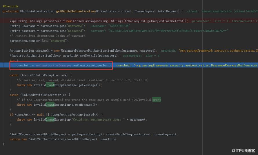258x155 pixels.
Task: Select UsernamePasswordAuthenticationToken class reference
Action: click(x=91, y=51)
